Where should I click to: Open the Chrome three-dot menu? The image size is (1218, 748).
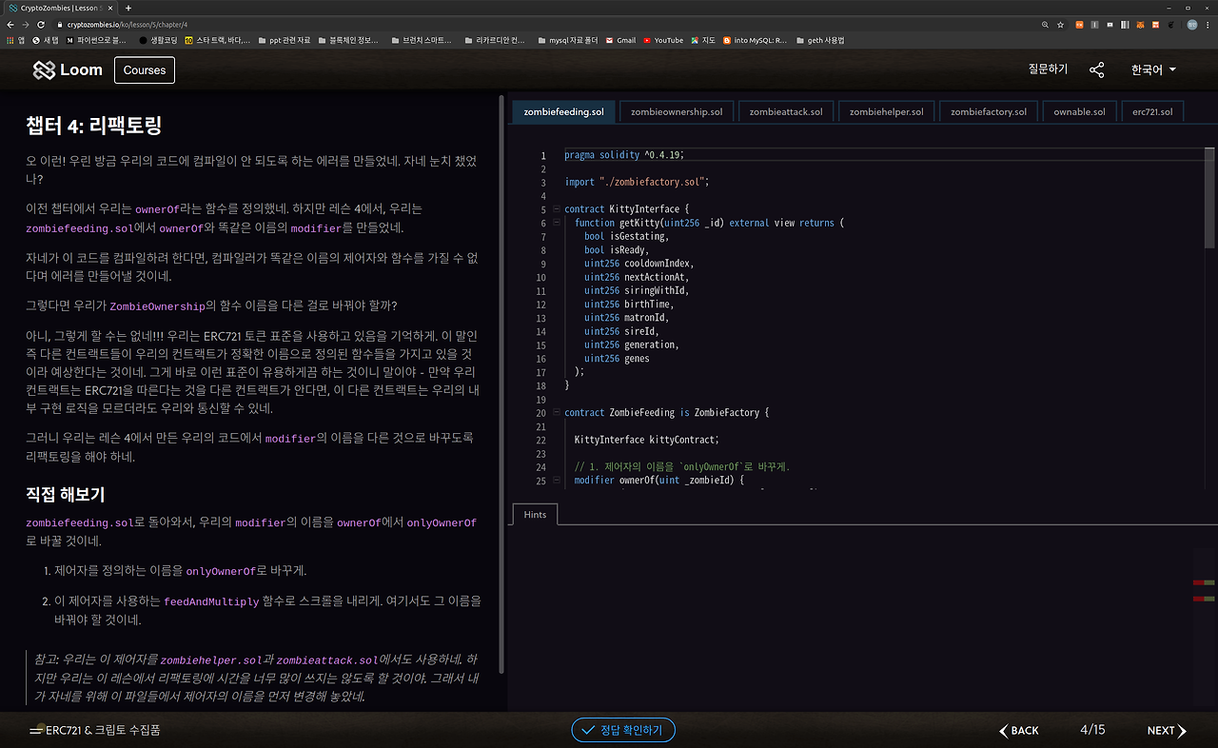tap(1208, 24)
